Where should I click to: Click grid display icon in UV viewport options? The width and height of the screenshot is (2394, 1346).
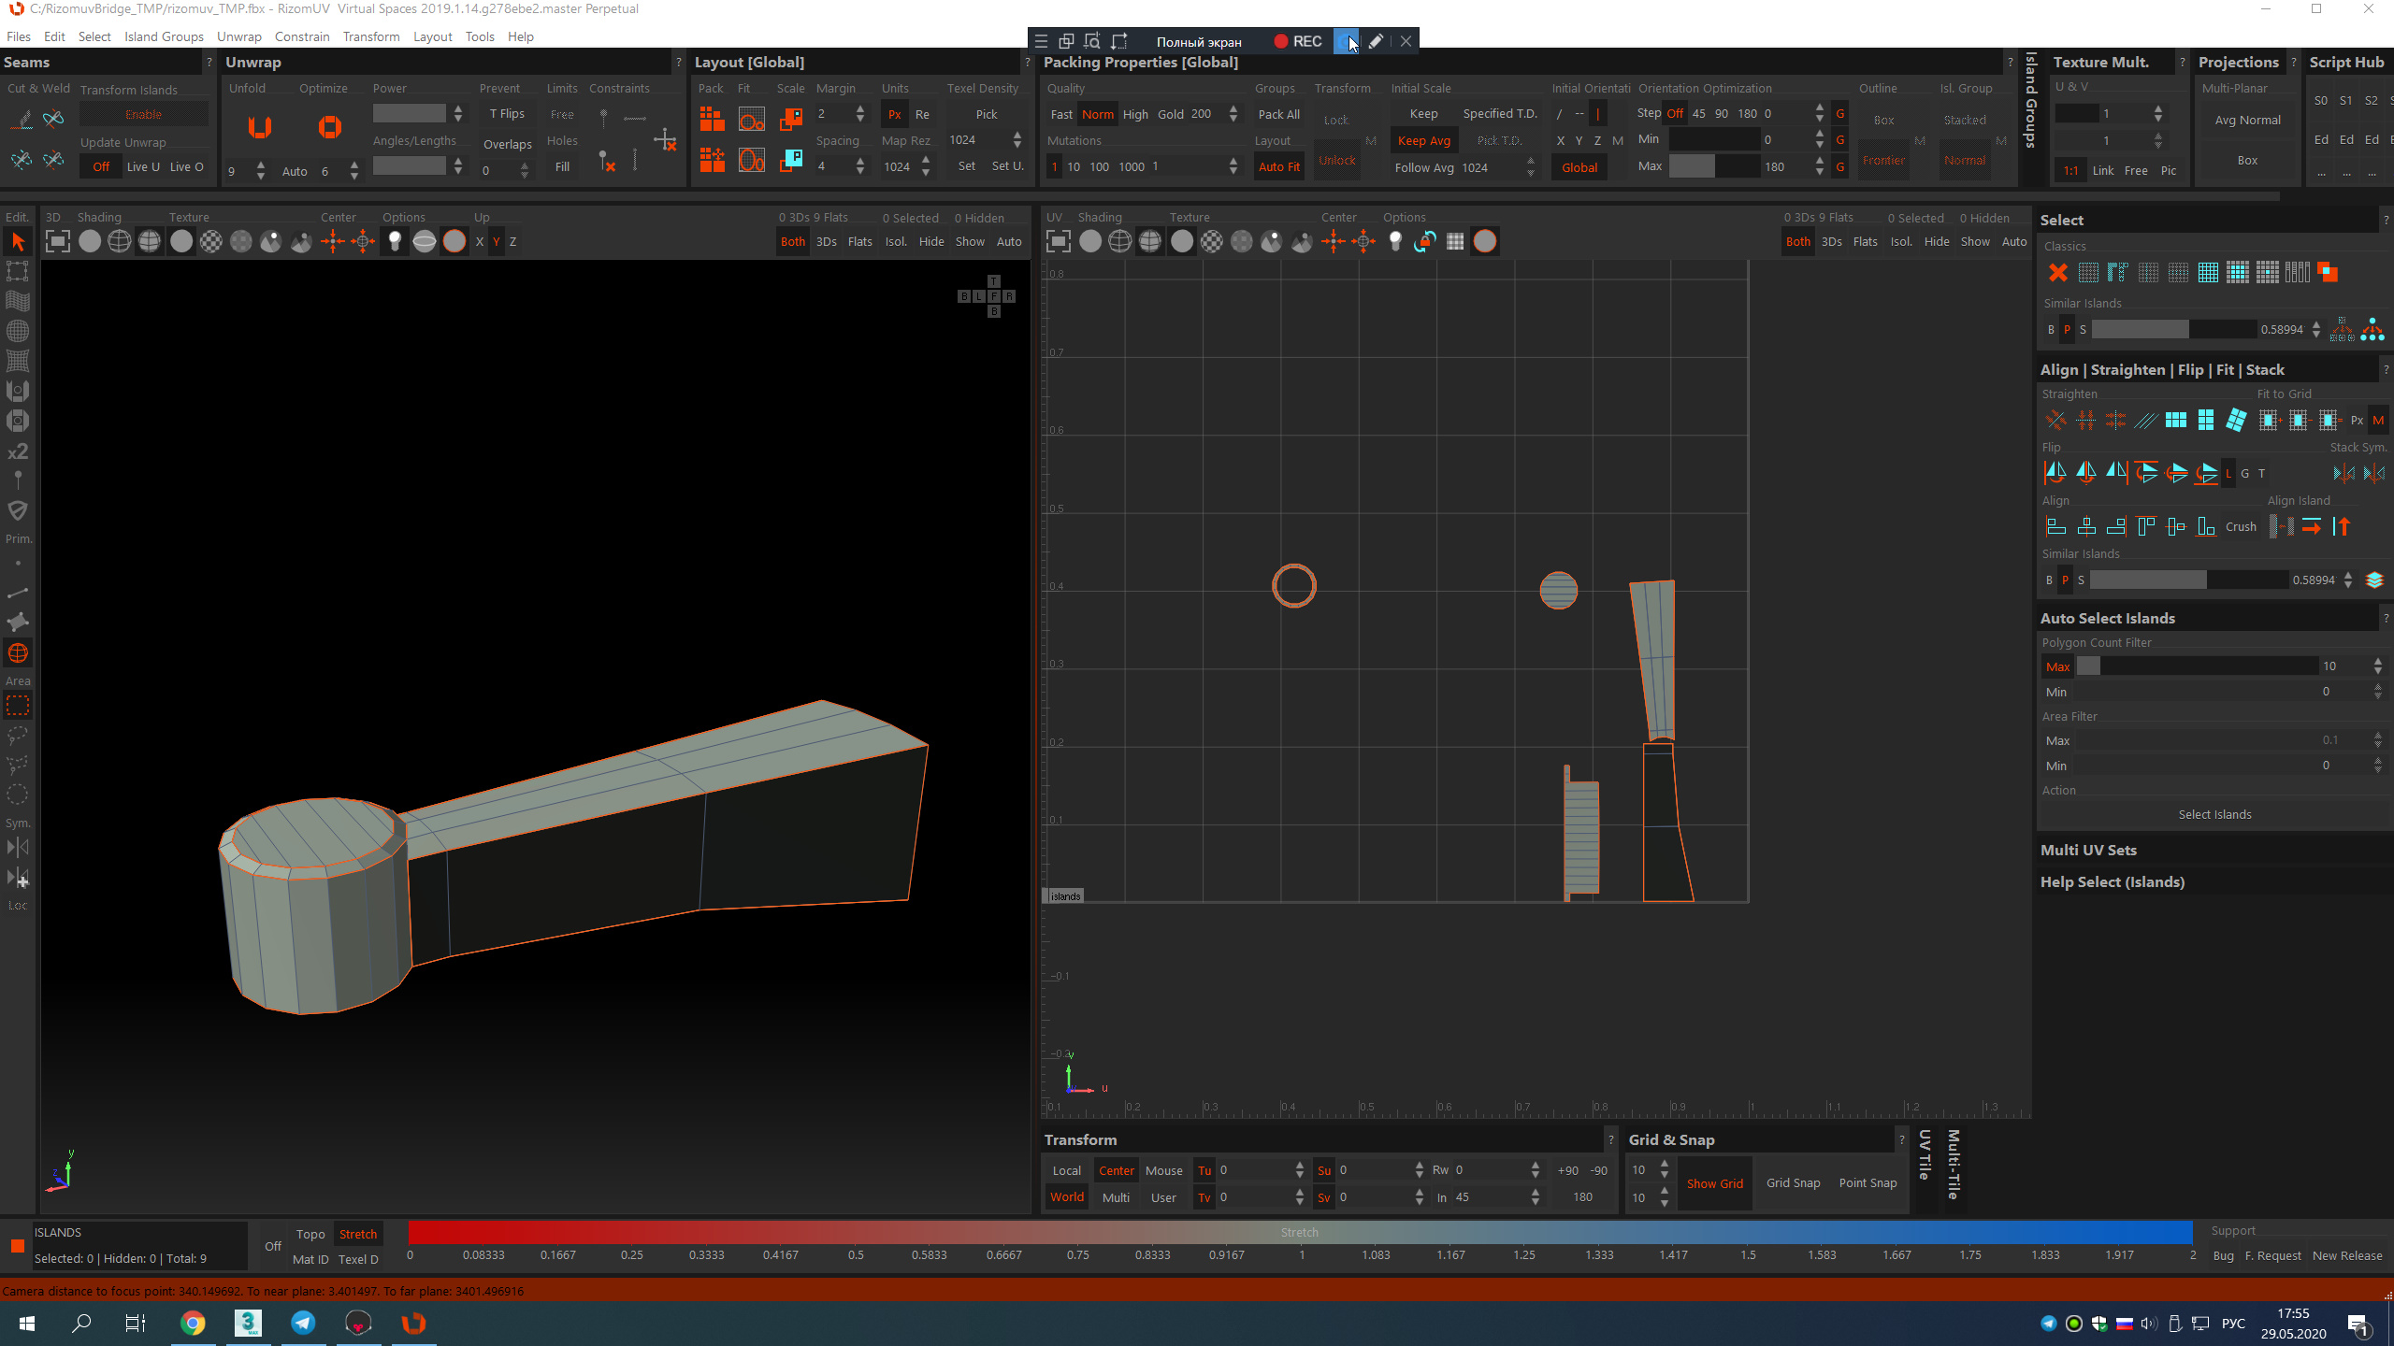[x=1455, y=242]
